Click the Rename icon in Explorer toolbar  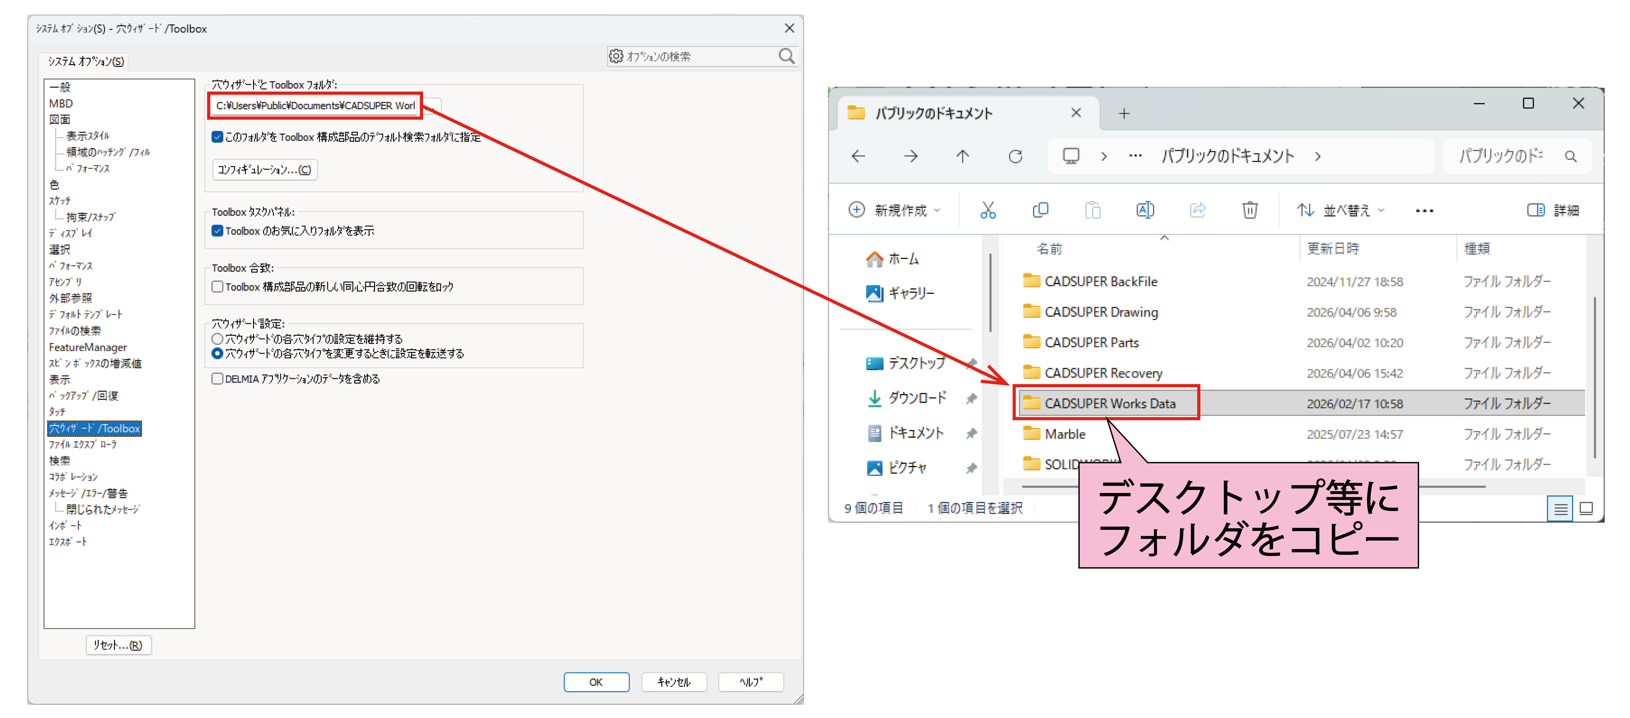(1145, 210)
